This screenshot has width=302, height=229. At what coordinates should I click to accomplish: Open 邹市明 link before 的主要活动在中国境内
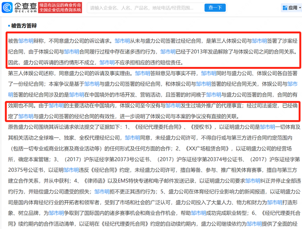[56, 105]
